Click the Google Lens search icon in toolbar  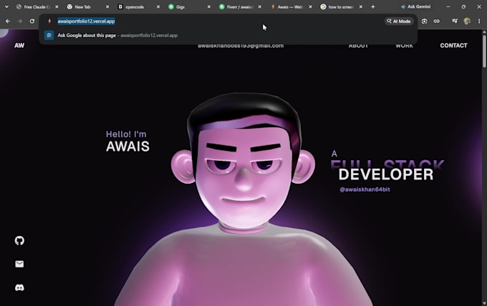pyautogui.click(x=424, y=21)
